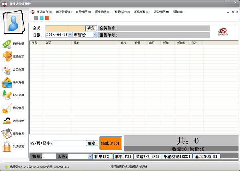Click the red prohibited sign icon
Screen dimensions: 240x171
(222, 31)
